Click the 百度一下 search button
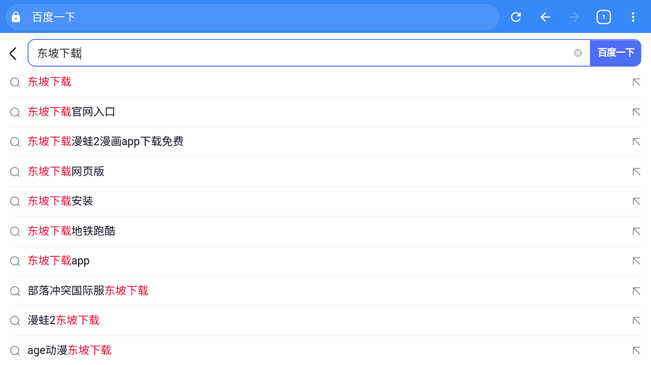This screenshot has width=651, height=365. click(616, 53)
